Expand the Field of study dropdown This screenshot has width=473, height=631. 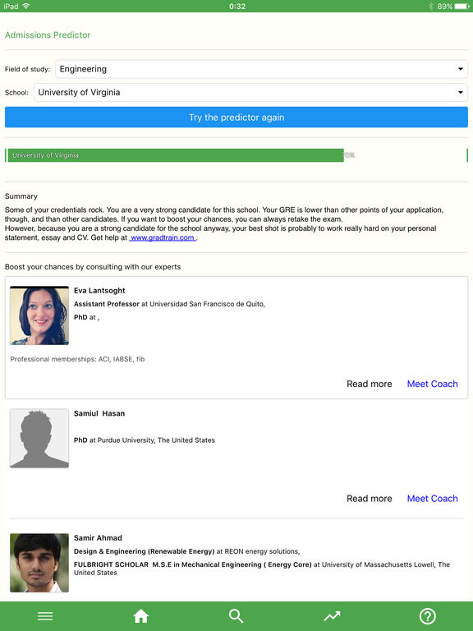tap(261, 69)
